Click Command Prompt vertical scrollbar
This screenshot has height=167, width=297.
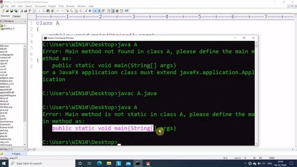(257, 94)
